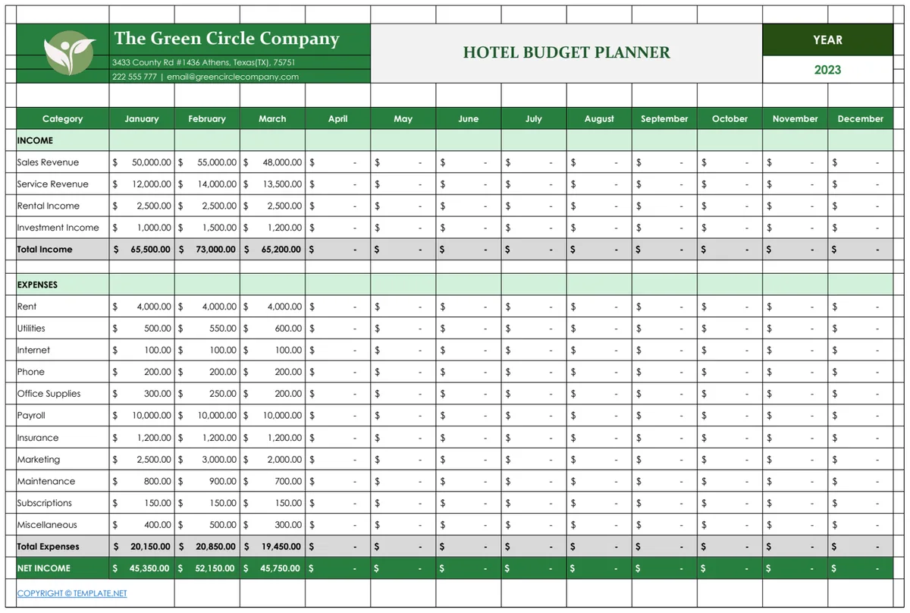Select the Category column header
This screenshot has height=613, width=910.
pyautogui.click(x=63, y=118)
